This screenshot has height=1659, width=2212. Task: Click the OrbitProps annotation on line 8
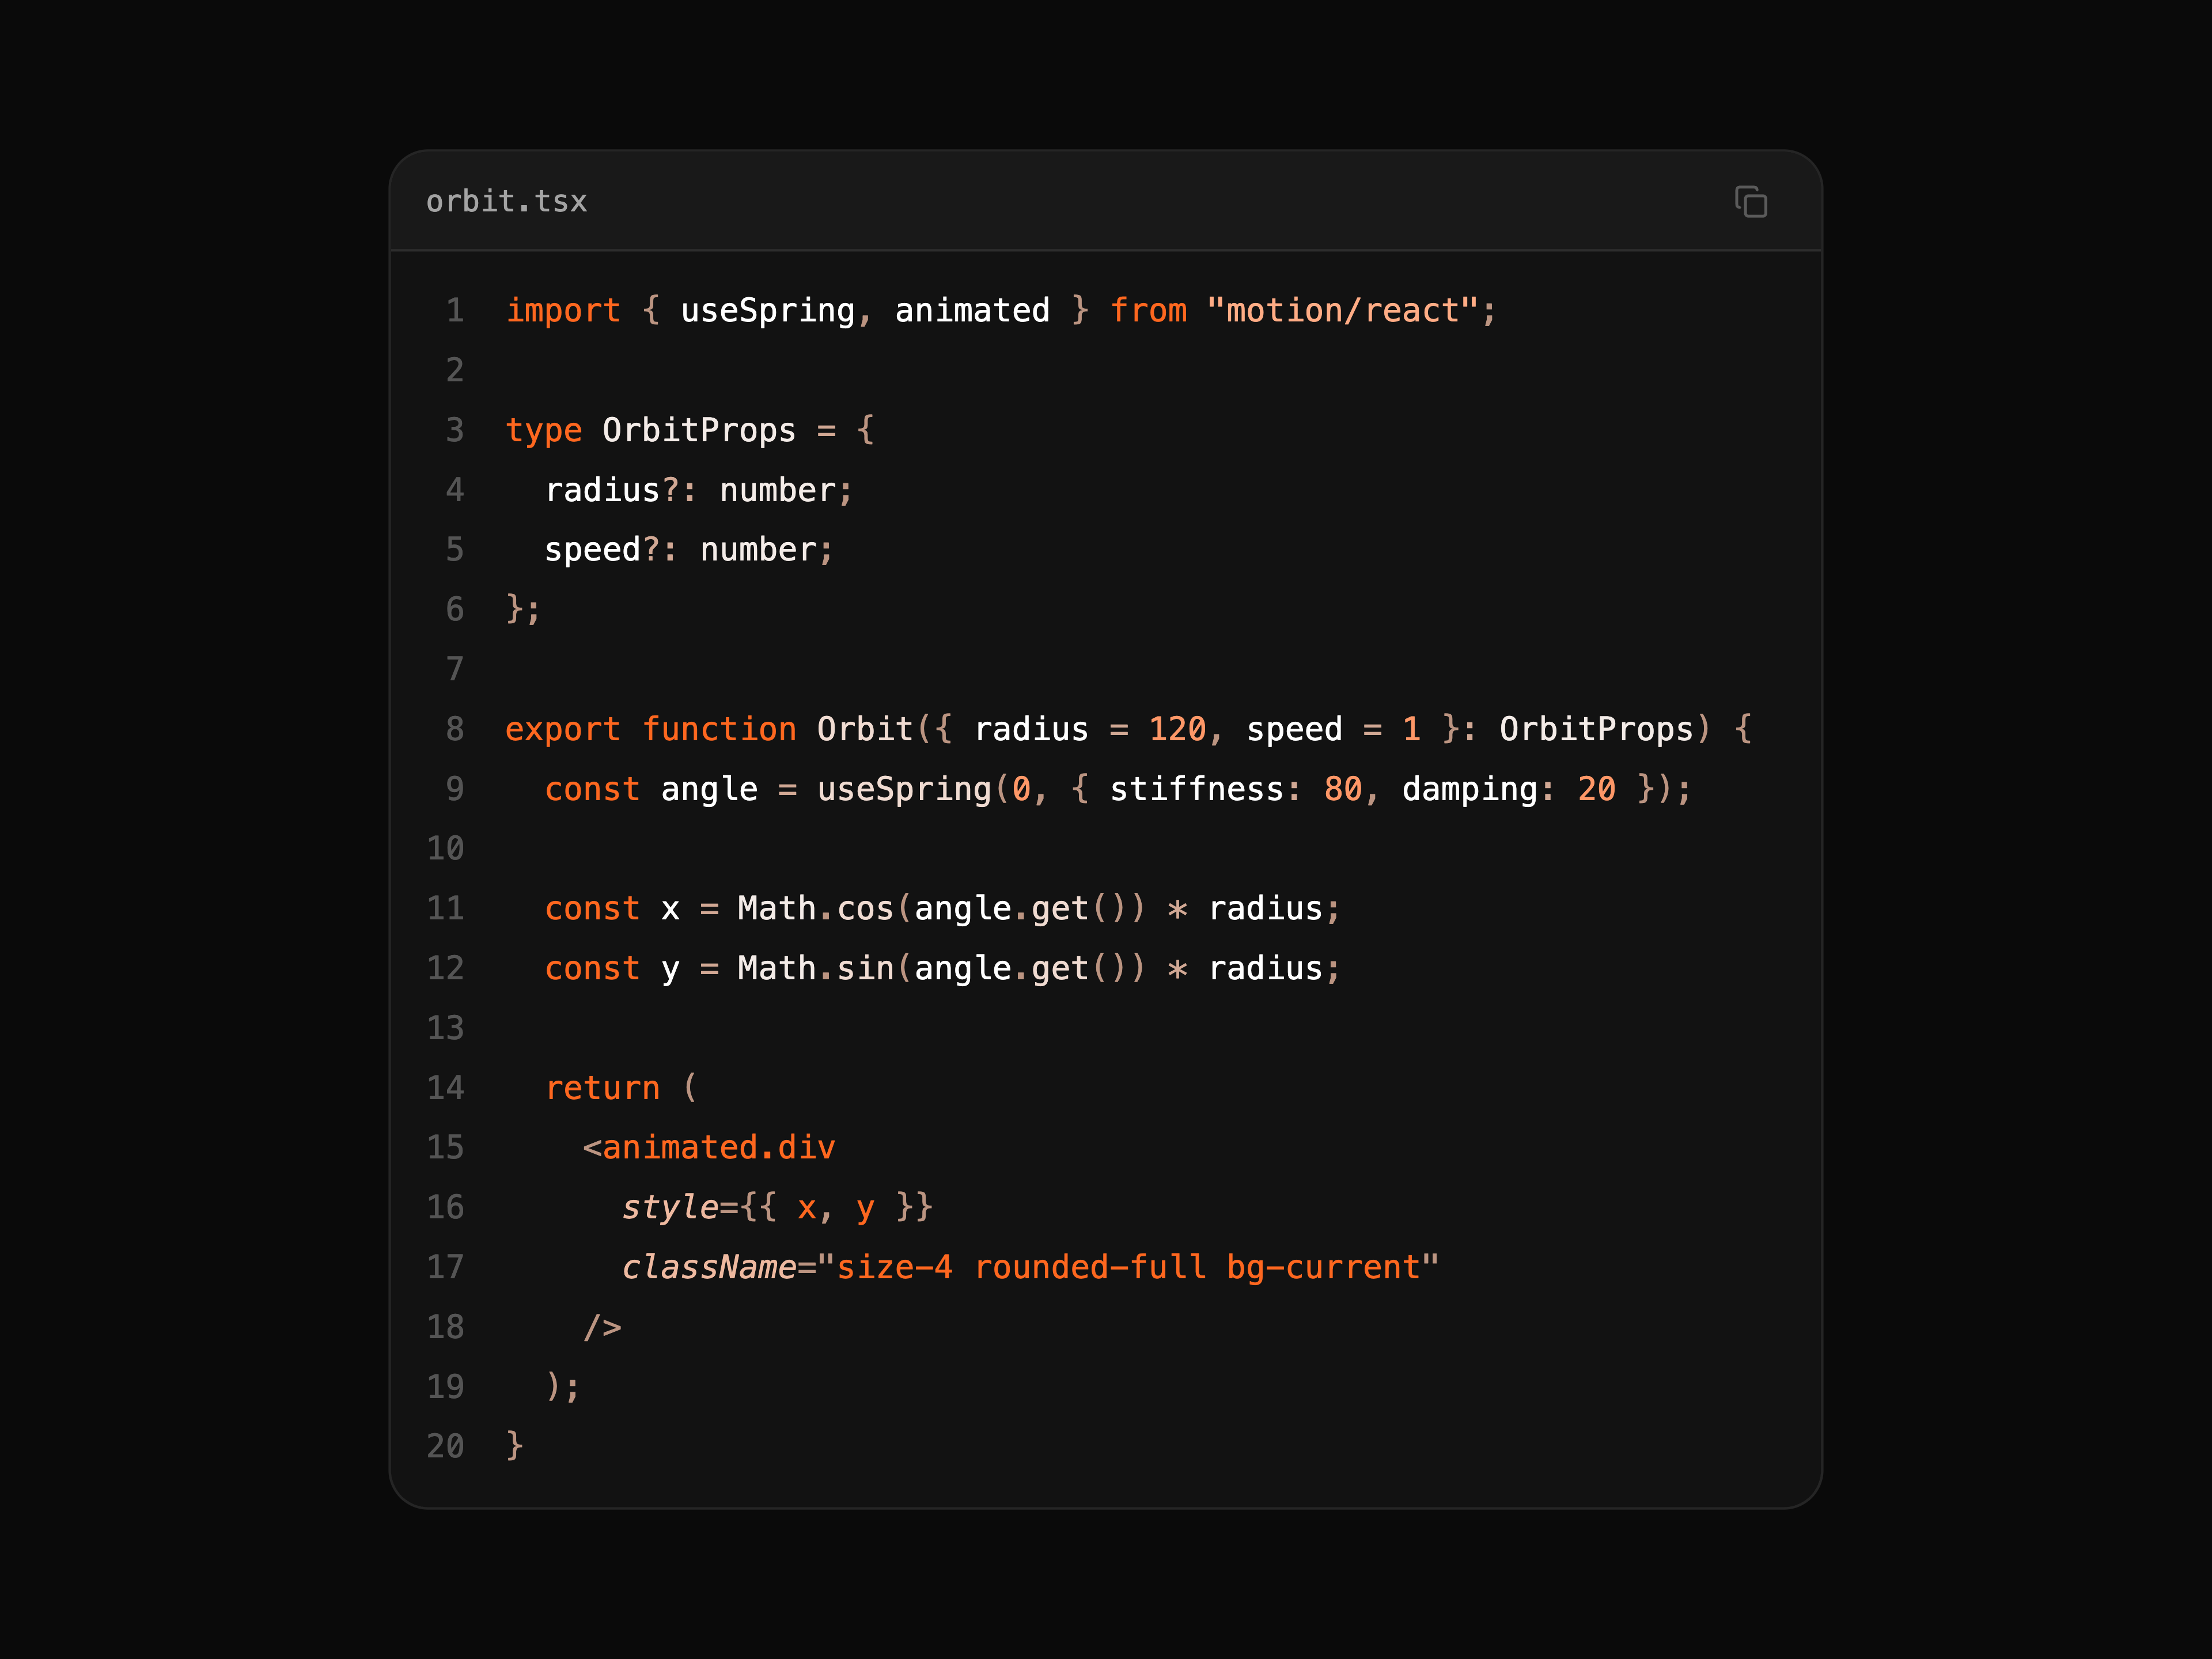[x=1596, y=729]
